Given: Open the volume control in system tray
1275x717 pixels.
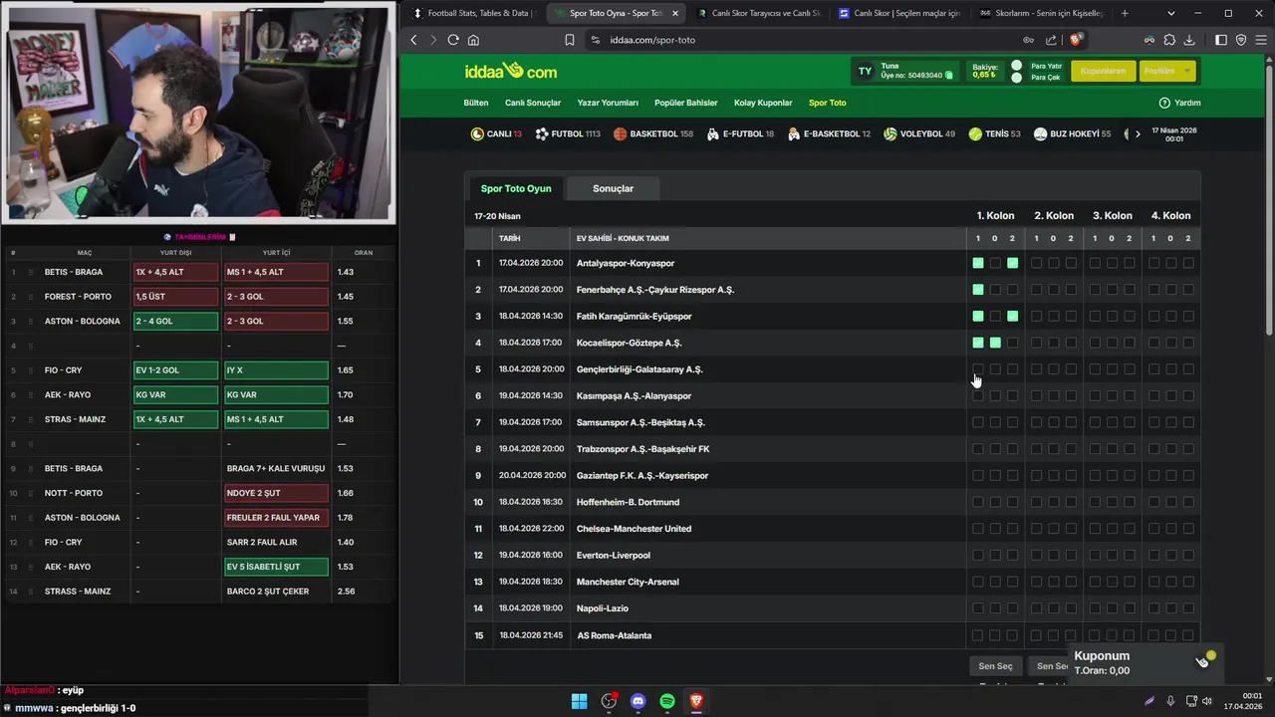Looking at the screenshot, I should [x=1207, y=701].
